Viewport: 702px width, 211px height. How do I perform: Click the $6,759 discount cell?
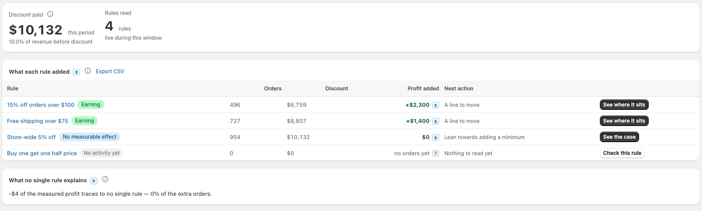[296, 105]
